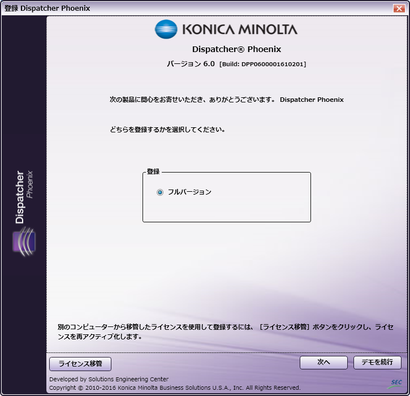Click the 次へ button

pos(323,362)
